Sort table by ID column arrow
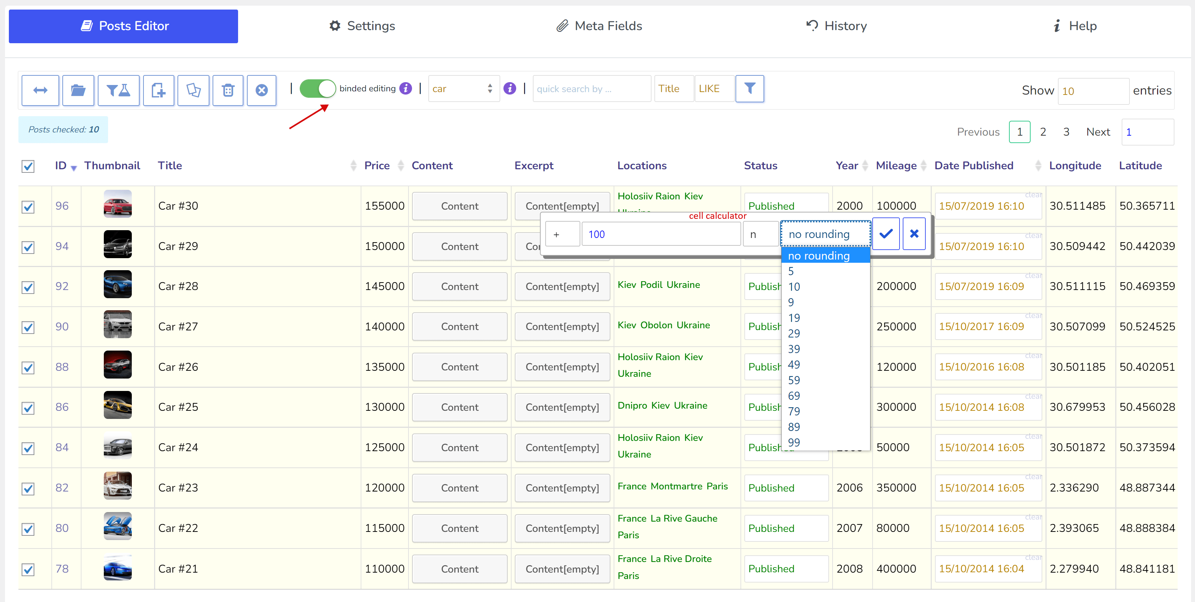Image resolution: width=1195 pixels, height=602 pixels. 74,167
